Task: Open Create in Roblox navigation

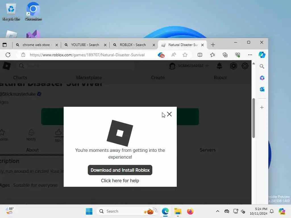Action: coord(158,77)
